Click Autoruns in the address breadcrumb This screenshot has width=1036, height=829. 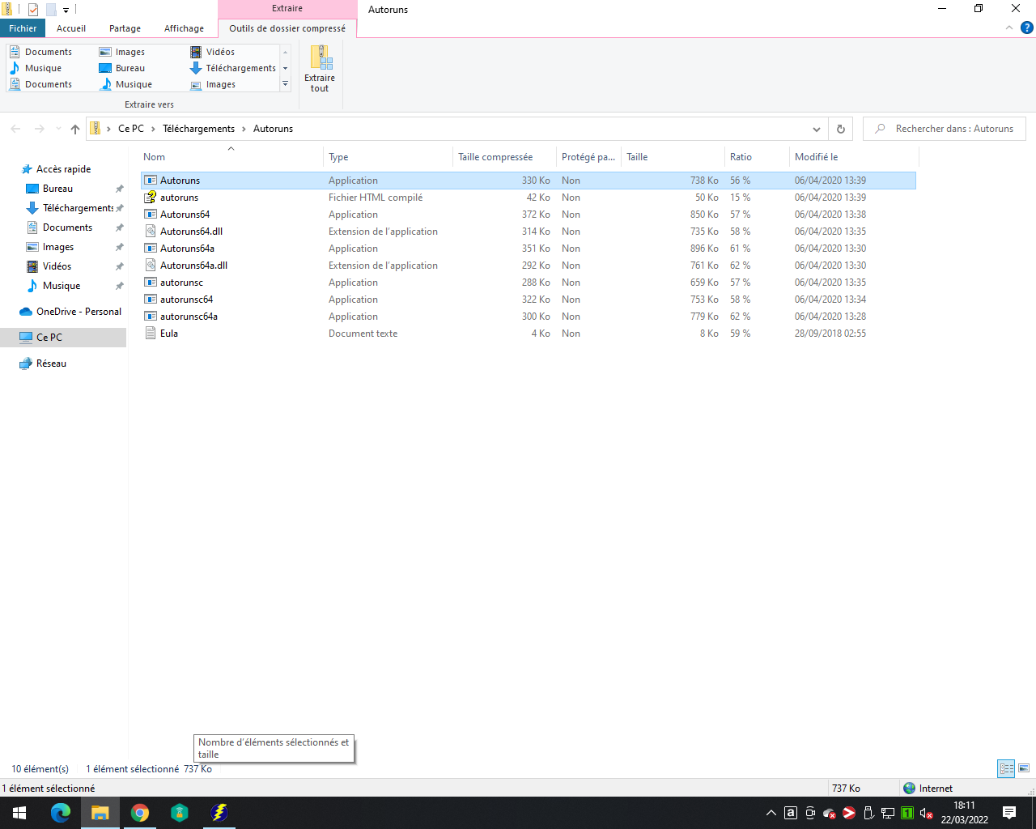pos(273,129)
